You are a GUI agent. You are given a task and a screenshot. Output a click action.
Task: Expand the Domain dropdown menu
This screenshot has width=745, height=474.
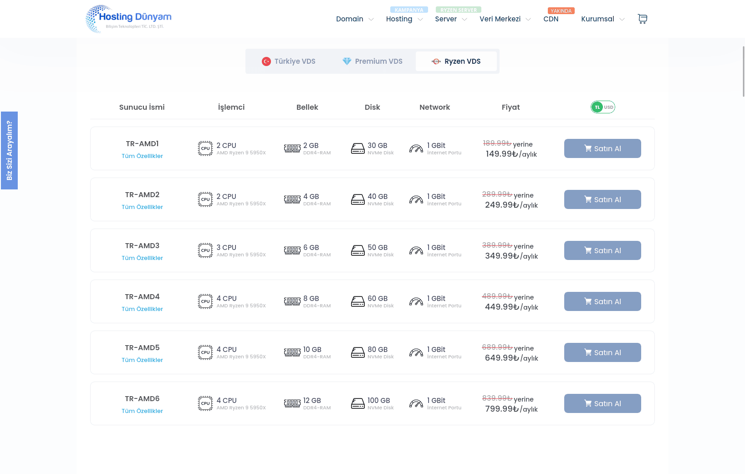(x=355, y=19)
